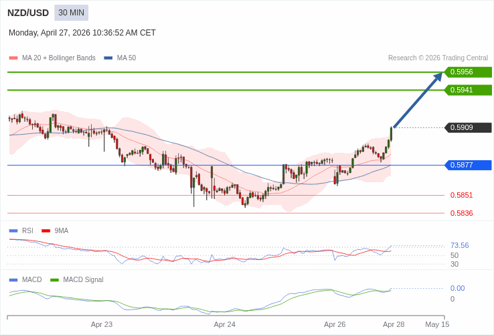The image size is (494, 335).
Task: Click the RSI 50 level label
Action: click(455, 255)
